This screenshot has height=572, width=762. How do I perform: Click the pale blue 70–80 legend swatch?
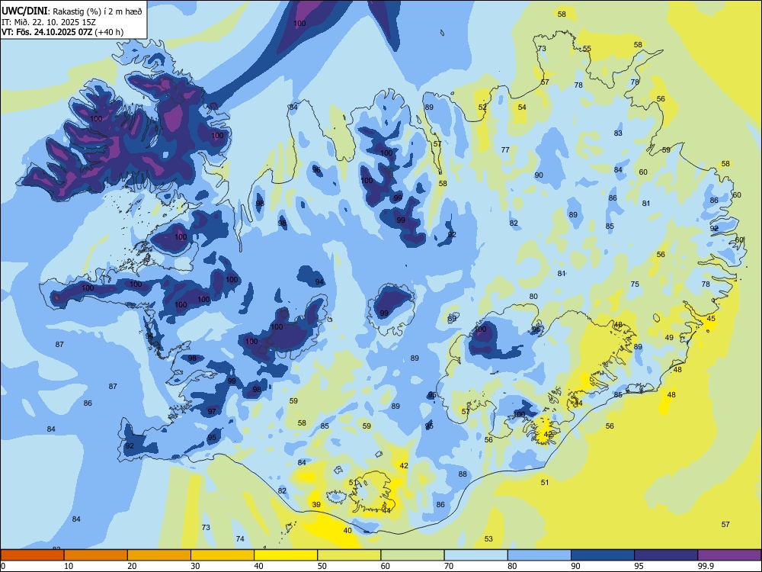click(476, 555)
